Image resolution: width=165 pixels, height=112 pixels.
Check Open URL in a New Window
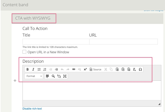click(24, 52)
